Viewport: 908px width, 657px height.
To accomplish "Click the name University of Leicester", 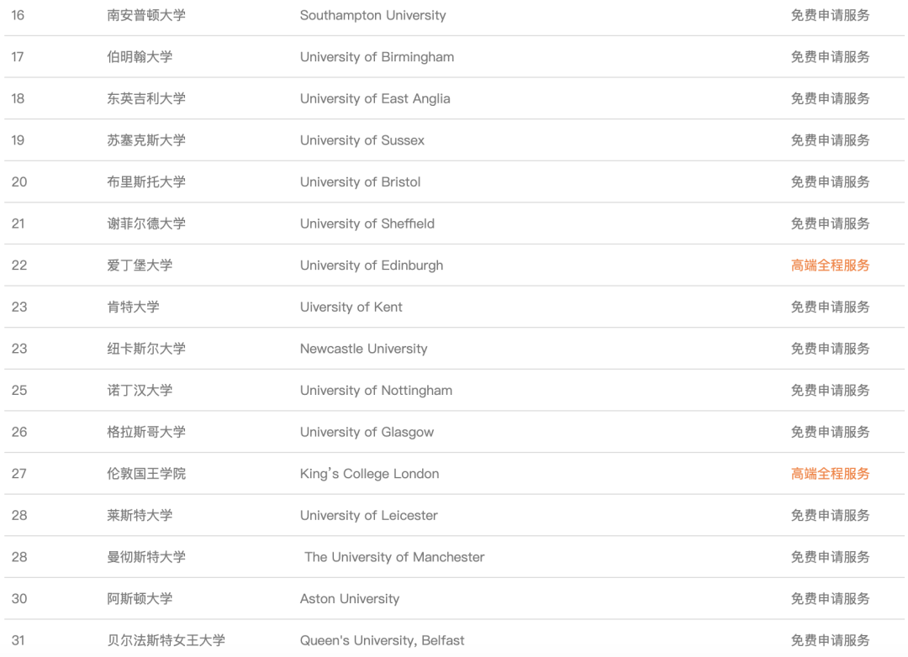I will (x=369, y=516).
